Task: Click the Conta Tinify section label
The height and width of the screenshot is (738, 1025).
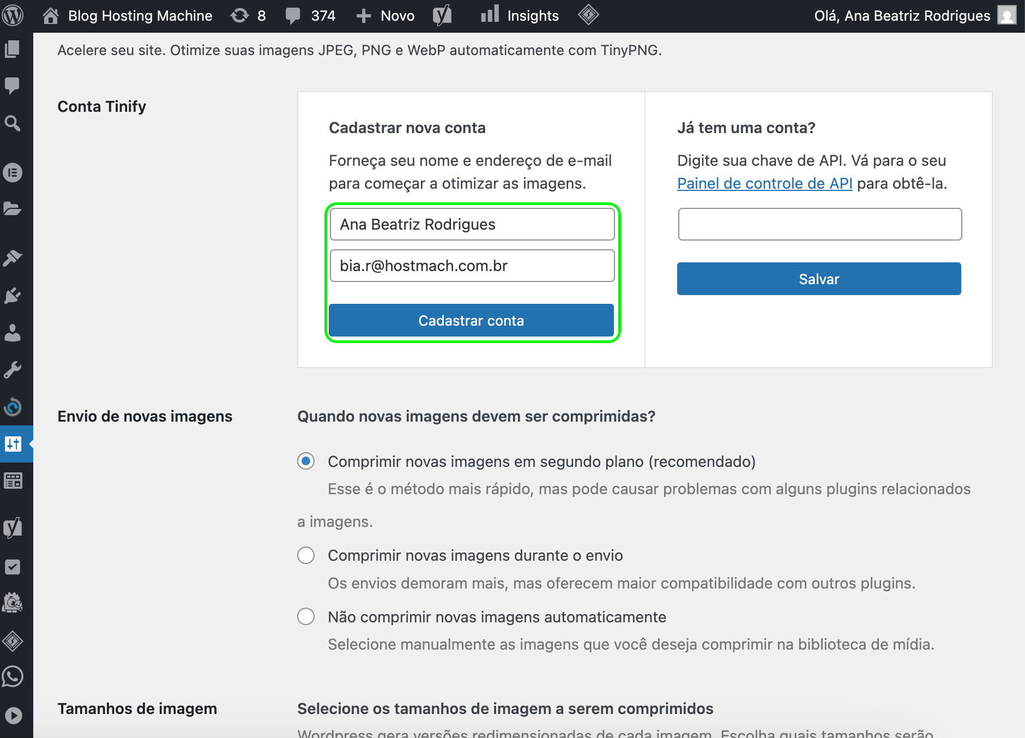Action: [x=102, y=106]
